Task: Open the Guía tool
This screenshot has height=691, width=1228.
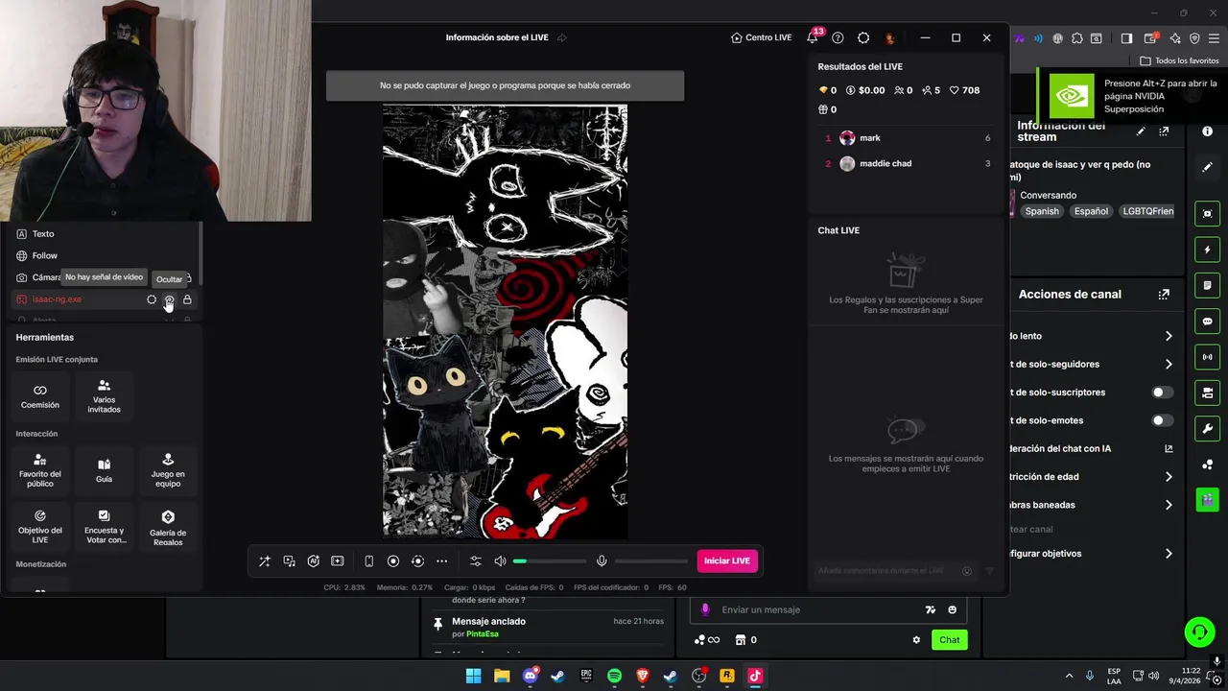Action: coord(104,470)
